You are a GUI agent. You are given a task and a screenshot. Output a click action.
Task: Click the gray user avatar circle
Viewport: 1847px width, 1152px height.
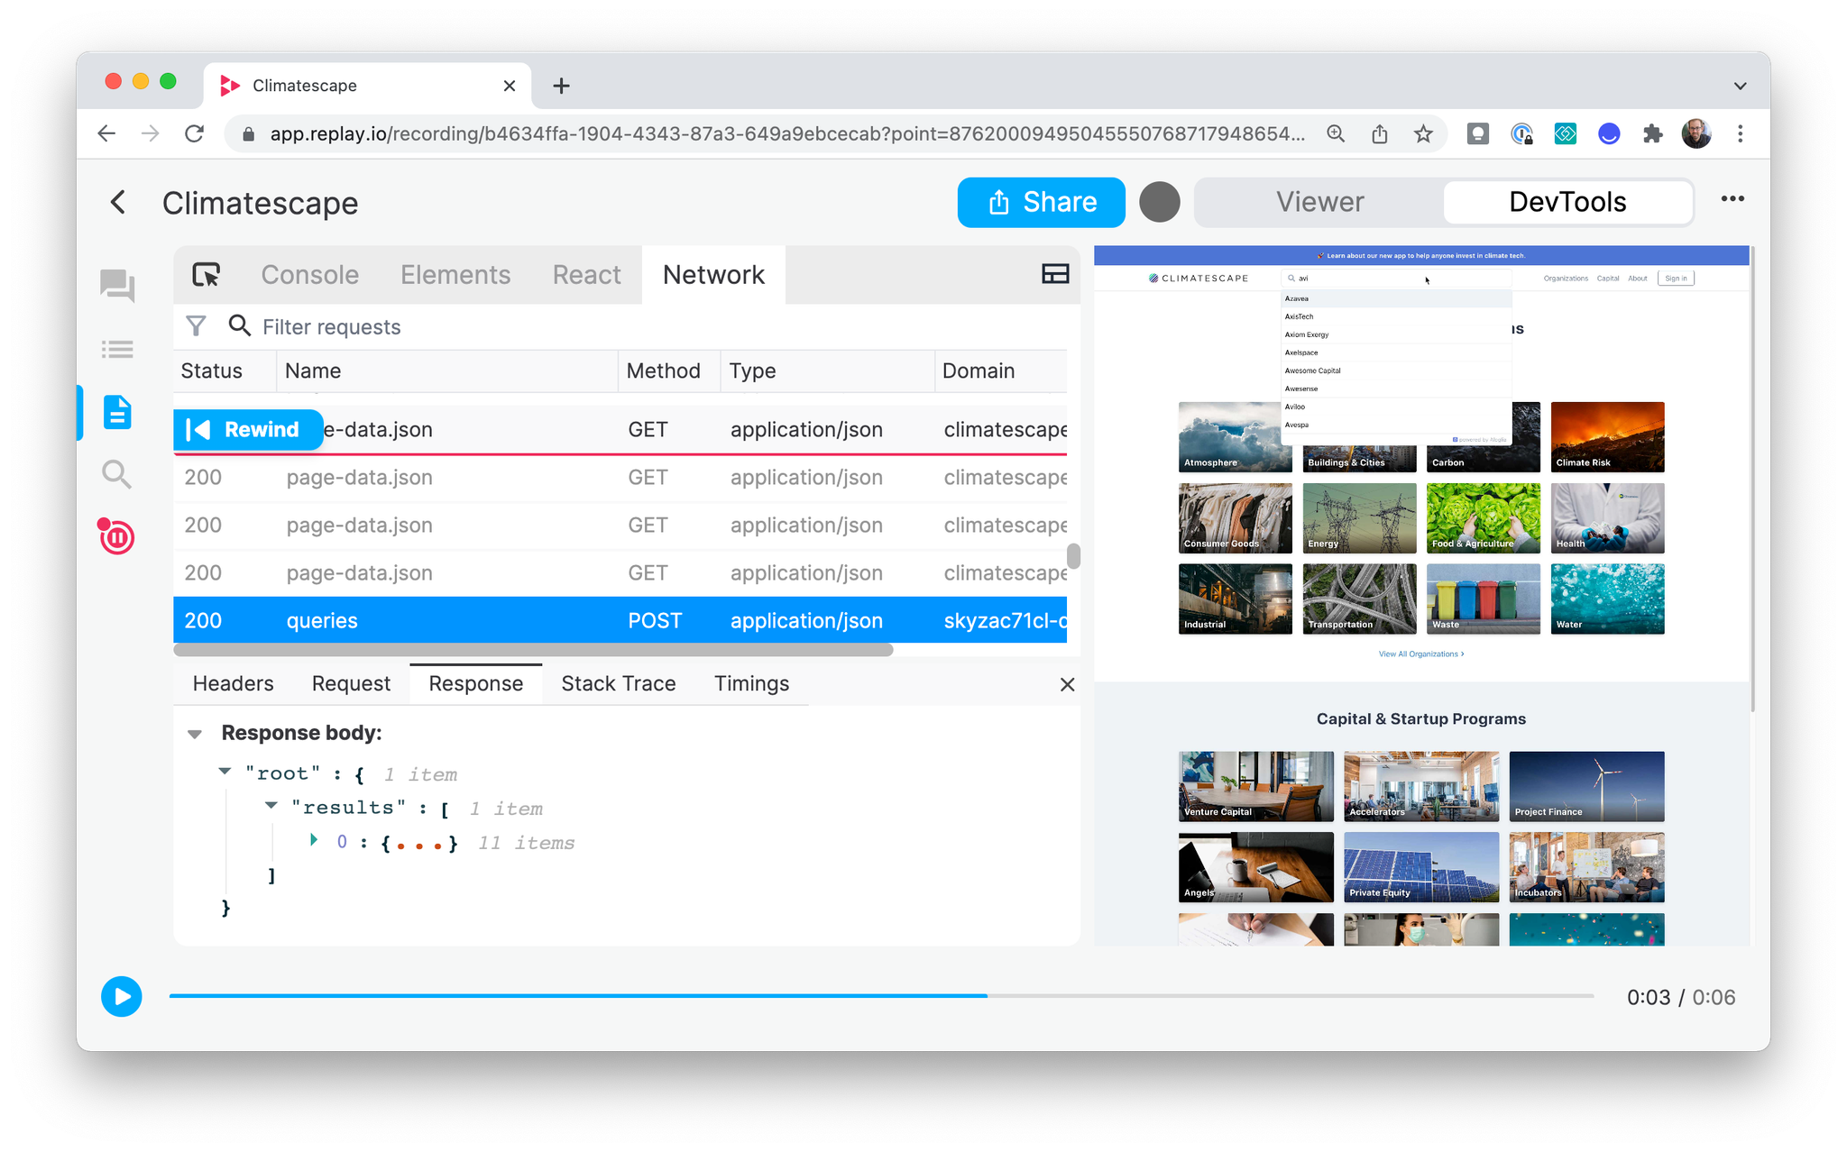click(x=1160, y=202)
